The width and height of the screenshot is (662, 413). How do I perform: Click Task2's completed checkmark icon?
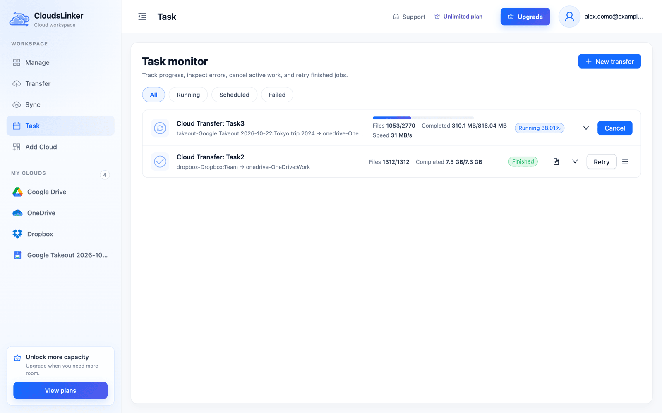click(160, 161)
